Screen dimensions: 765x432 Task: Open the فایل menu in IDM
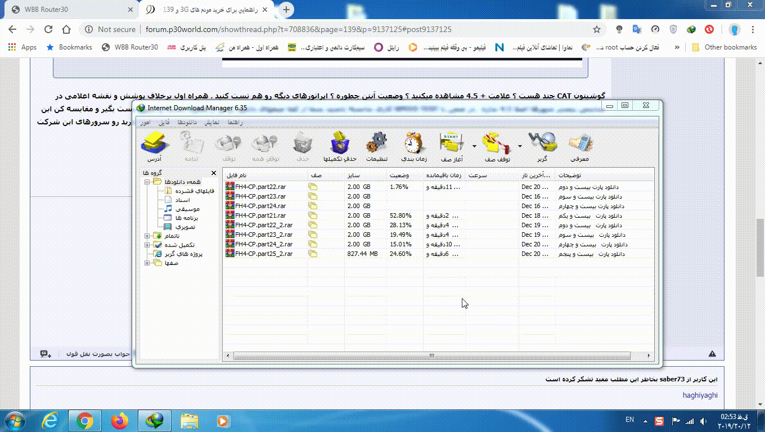(x=164, y=122)
